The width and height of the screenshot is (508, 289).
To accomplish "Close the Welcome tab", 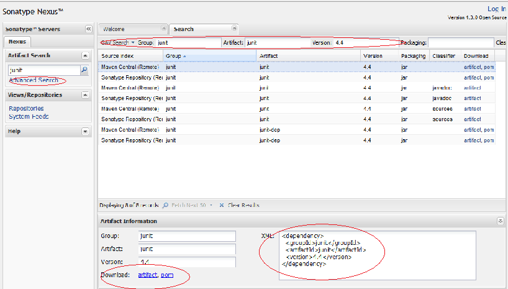I will point(164,28).
